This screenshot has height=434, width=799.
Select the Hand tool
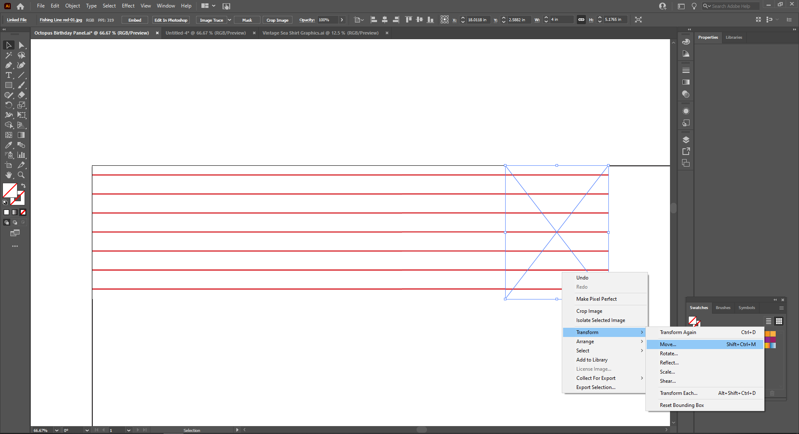[9, 175]
